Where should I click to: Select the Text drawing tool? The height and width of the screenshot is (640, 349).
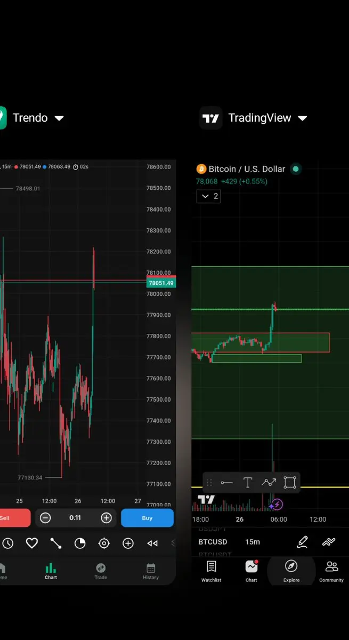click(x=248, y=483)
